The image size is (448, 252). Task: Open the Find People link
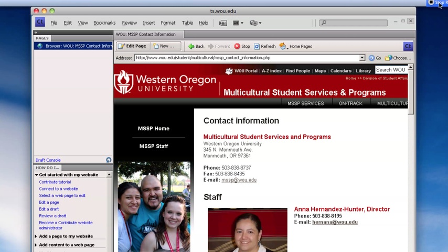(298, 71)
